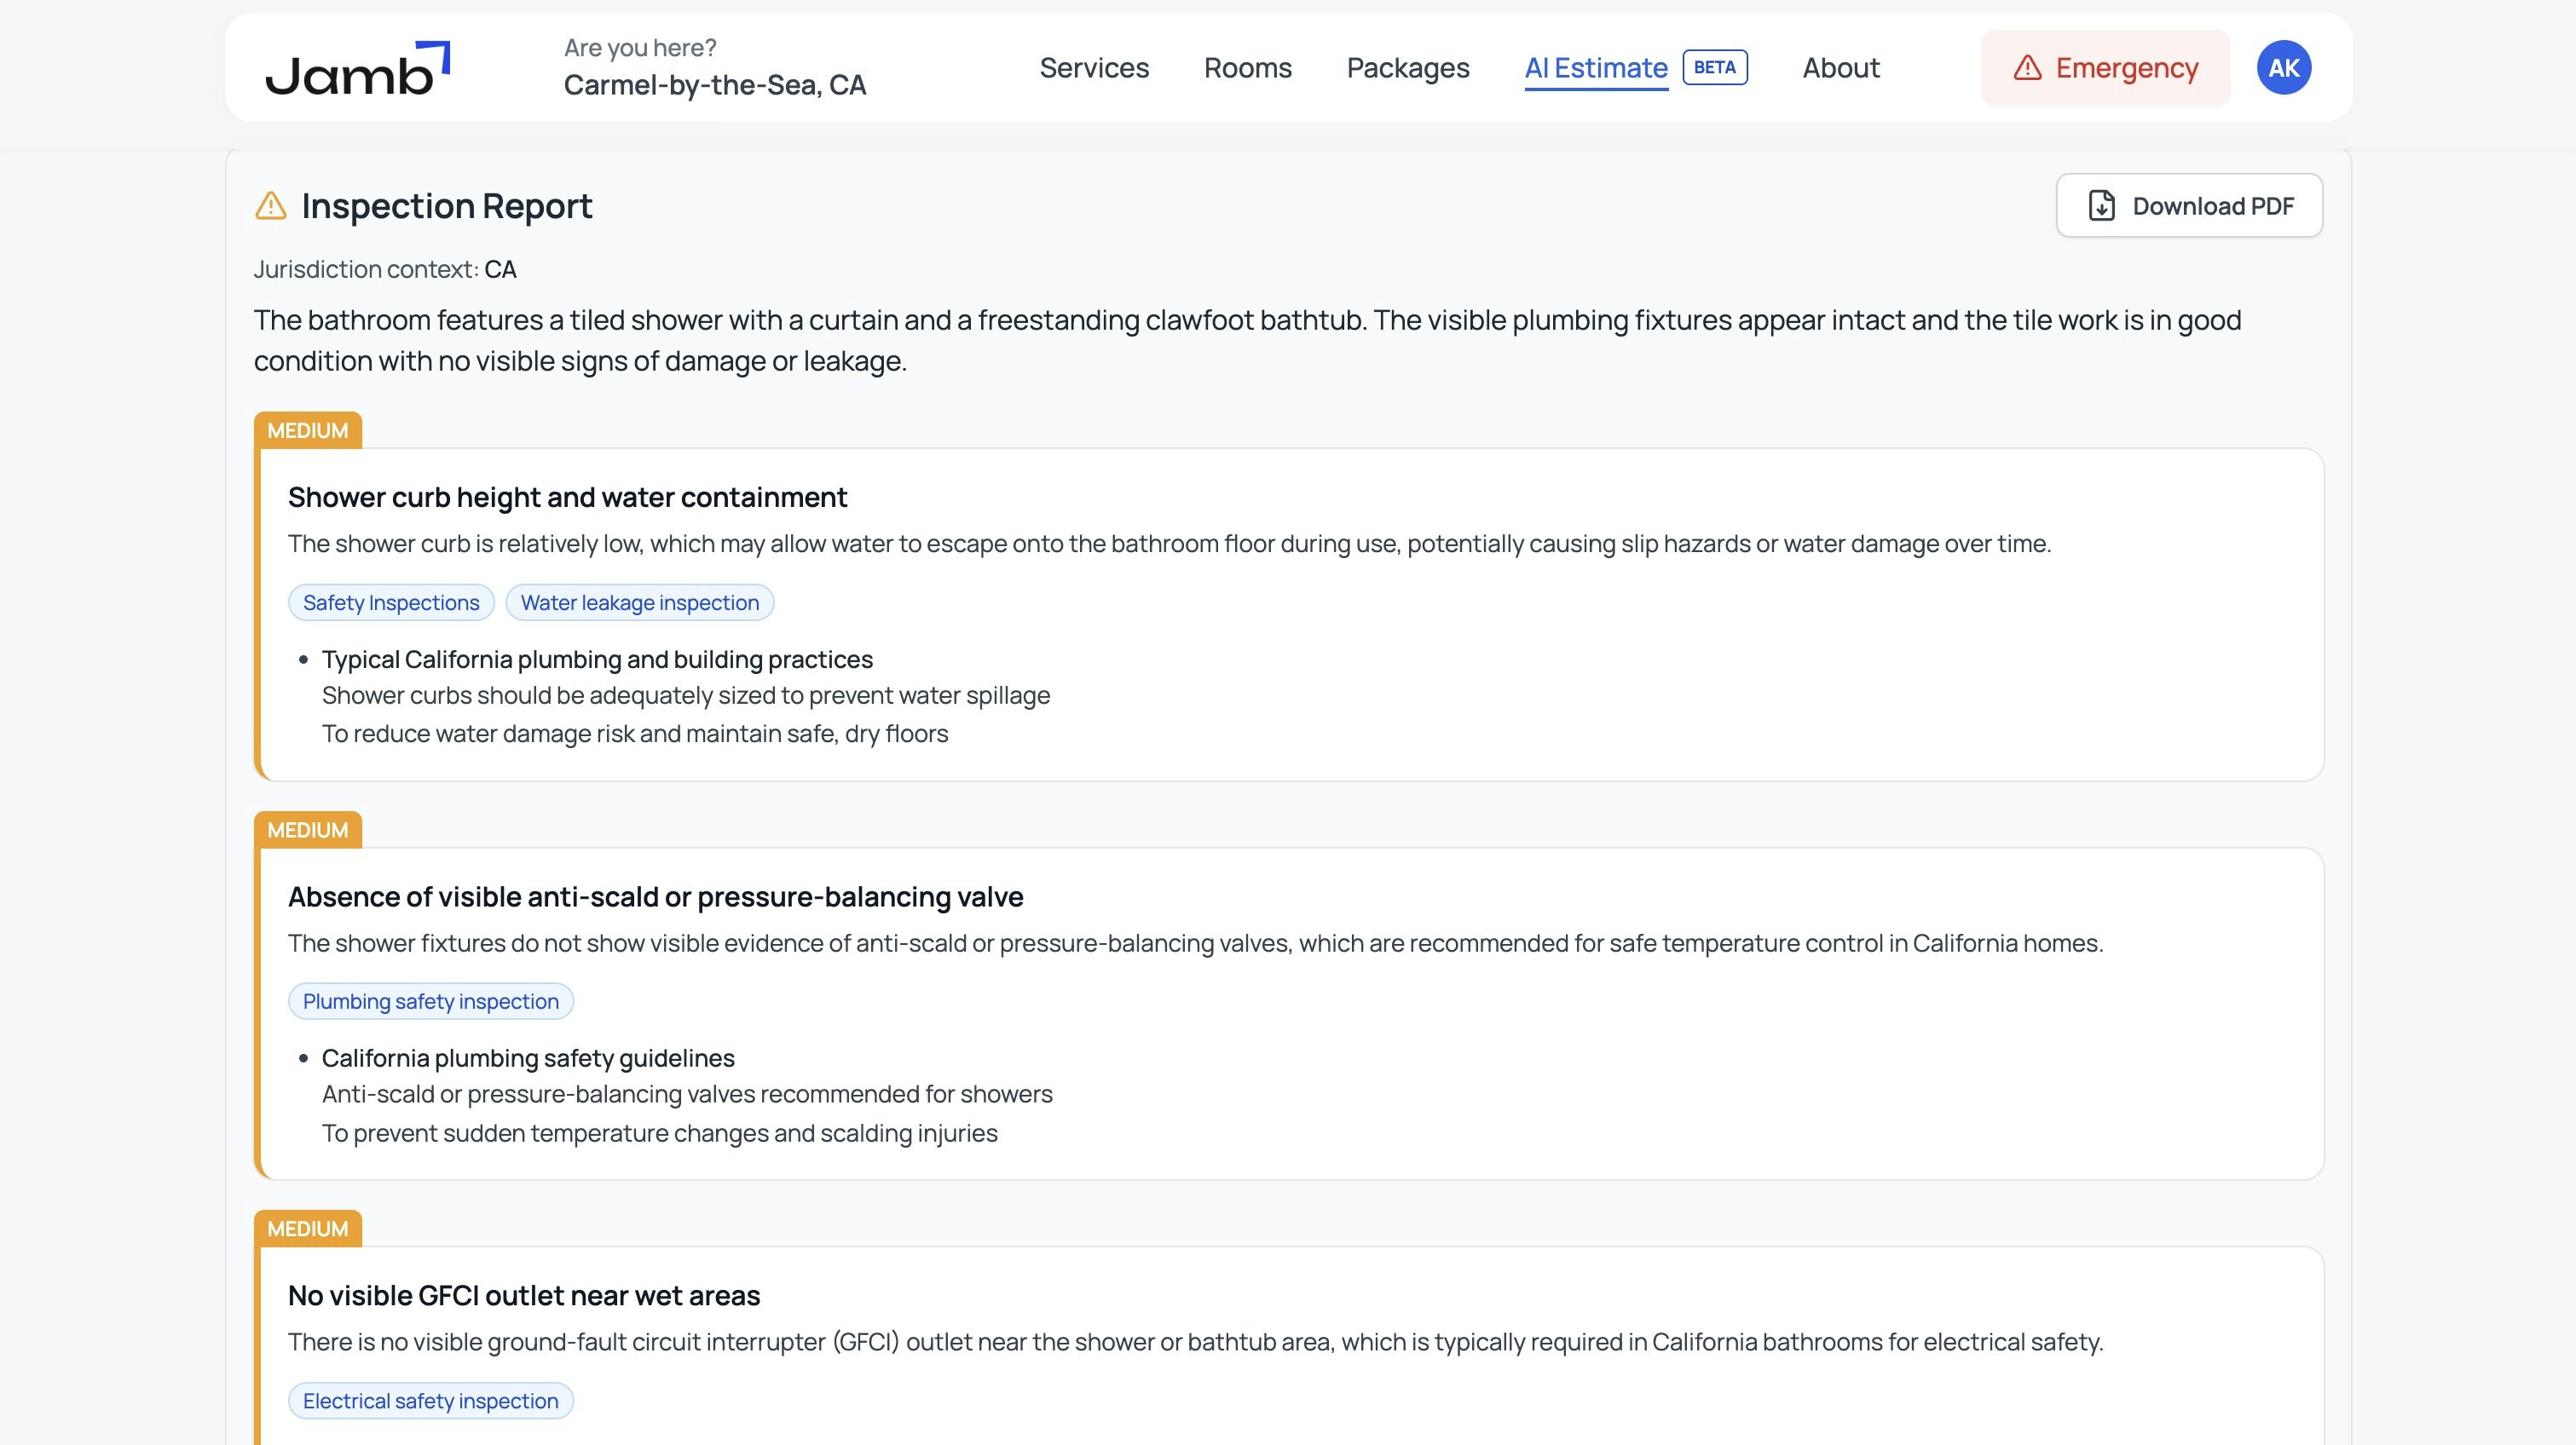Open the About page
Image resolution: width=2576 pixels, height=1445 pixels.
pyautogui.click(x=1840, y=68)
